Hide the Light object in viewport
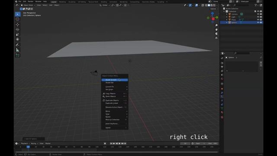Viewport: 277px width, 156px height. (x=258, y=17)
